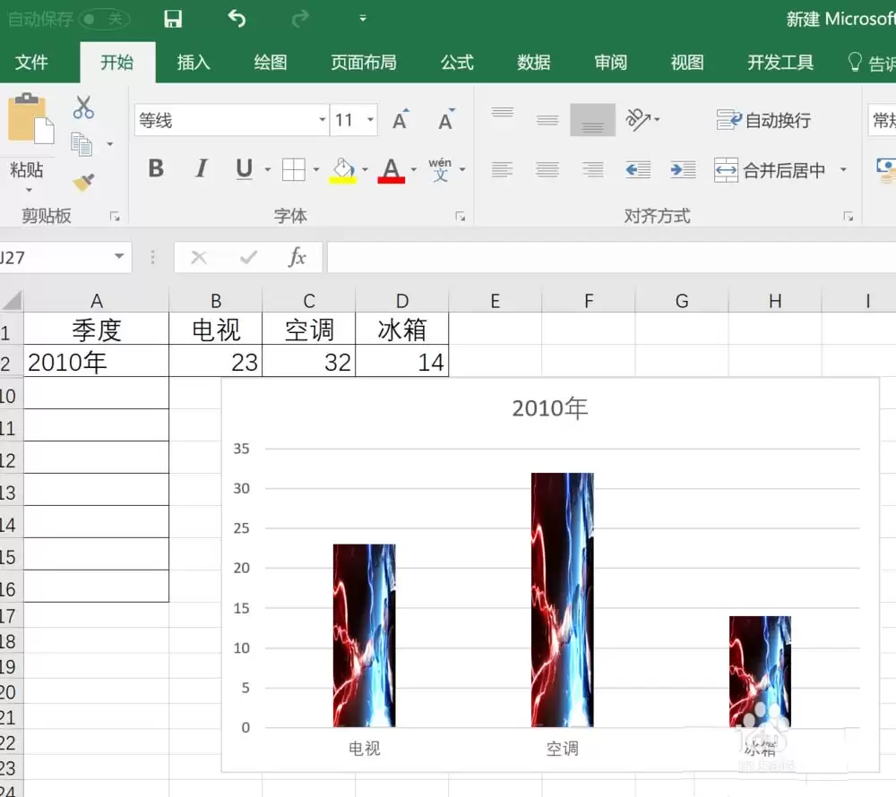Open the Name Box dropdown arrow

point(119,256)
